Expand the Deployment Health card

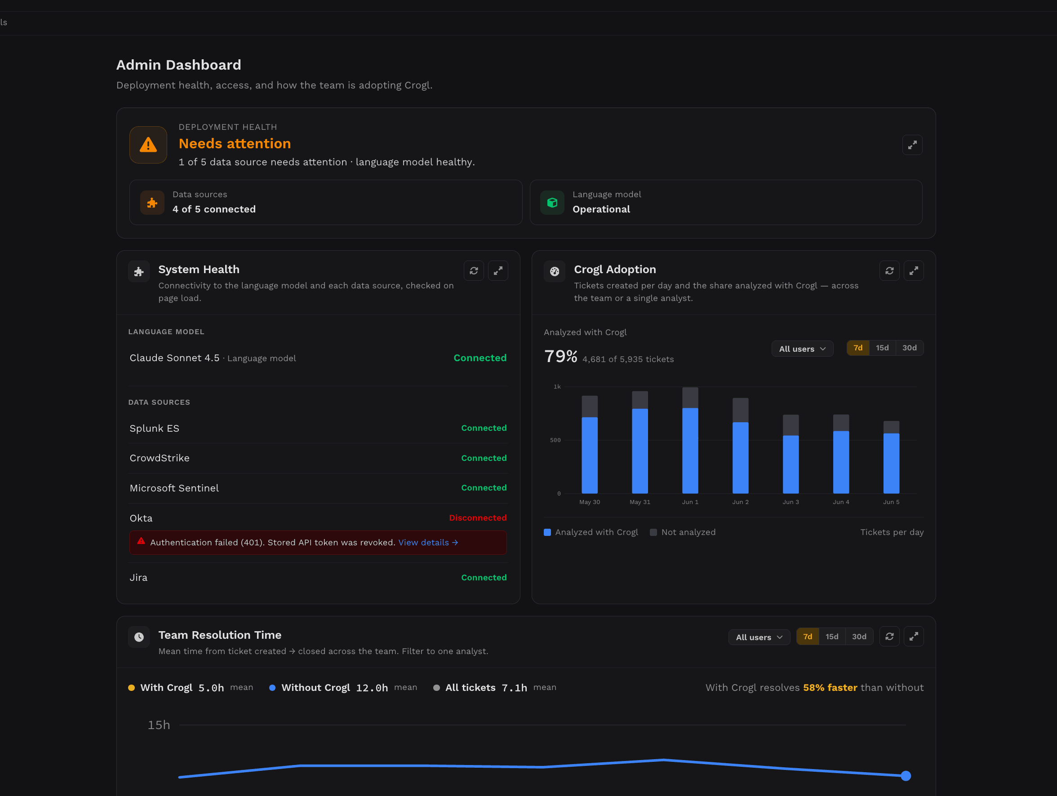coord(912,145)
